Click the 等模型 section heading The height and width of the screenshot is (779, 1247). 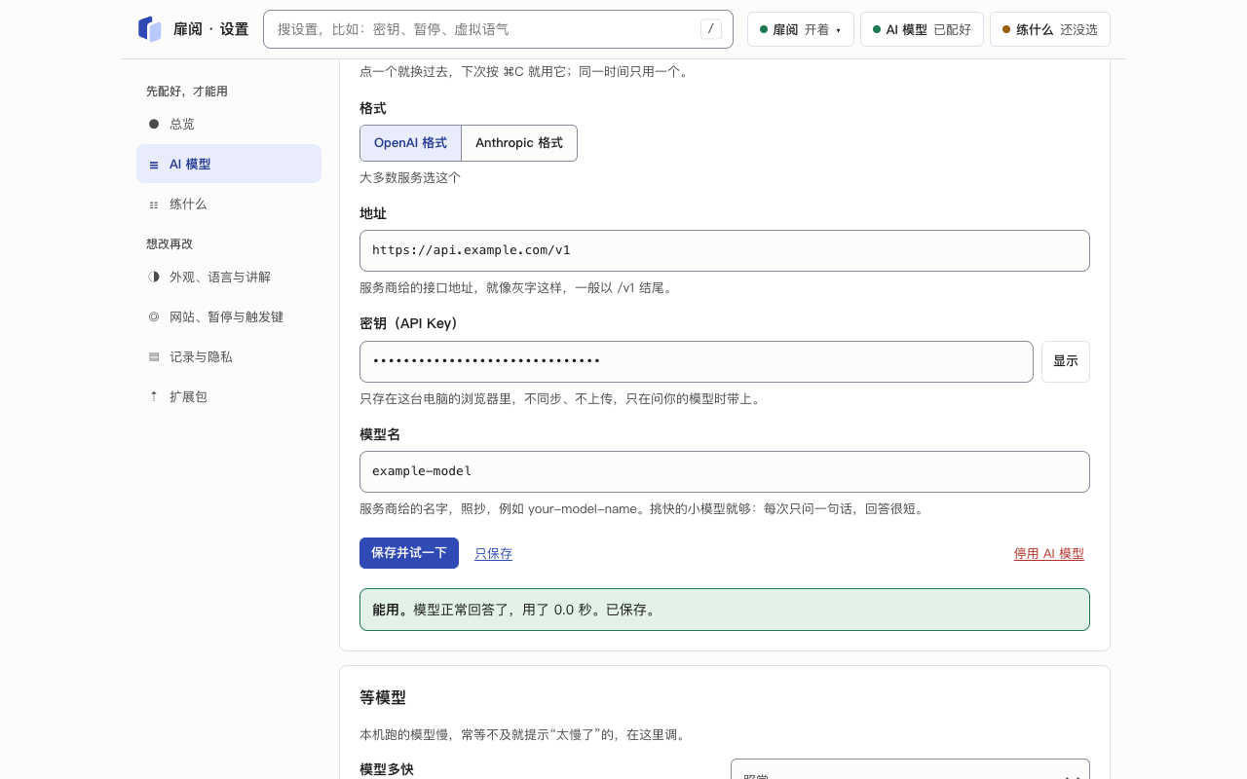[383, 697]
